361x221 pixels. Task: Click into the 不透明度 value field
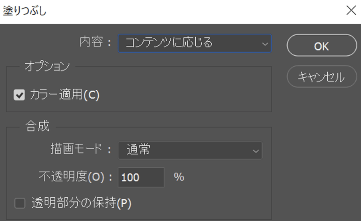pos(141,177)
